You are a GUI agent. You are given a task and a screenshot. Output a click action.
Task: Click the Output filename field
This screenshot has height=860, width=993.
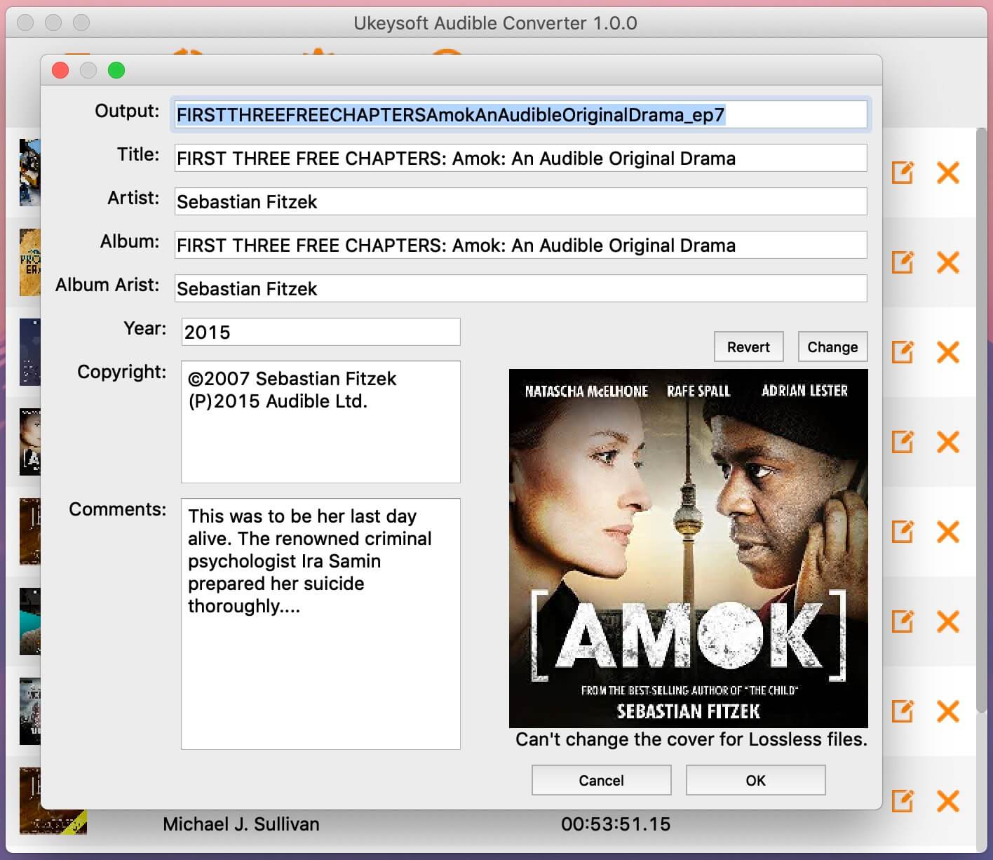click(x=520, y=114)
